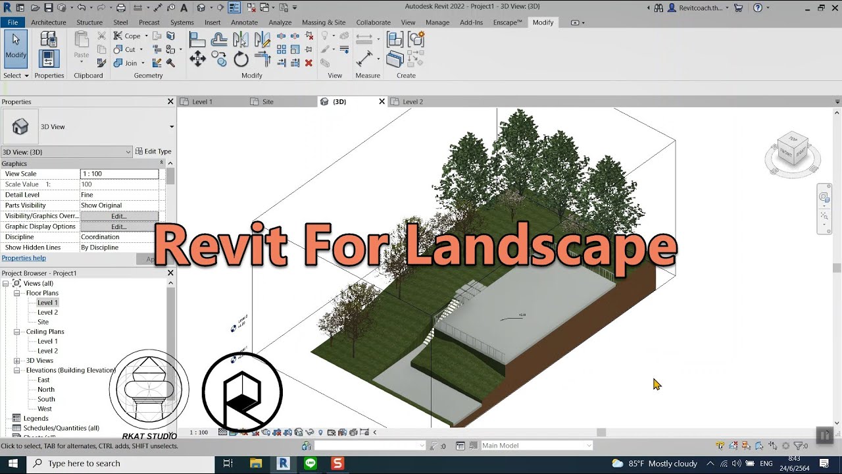The width and height of the screenshot is (842, 474).
Task: Click the Align tool icon
Action: click(197, 39)
